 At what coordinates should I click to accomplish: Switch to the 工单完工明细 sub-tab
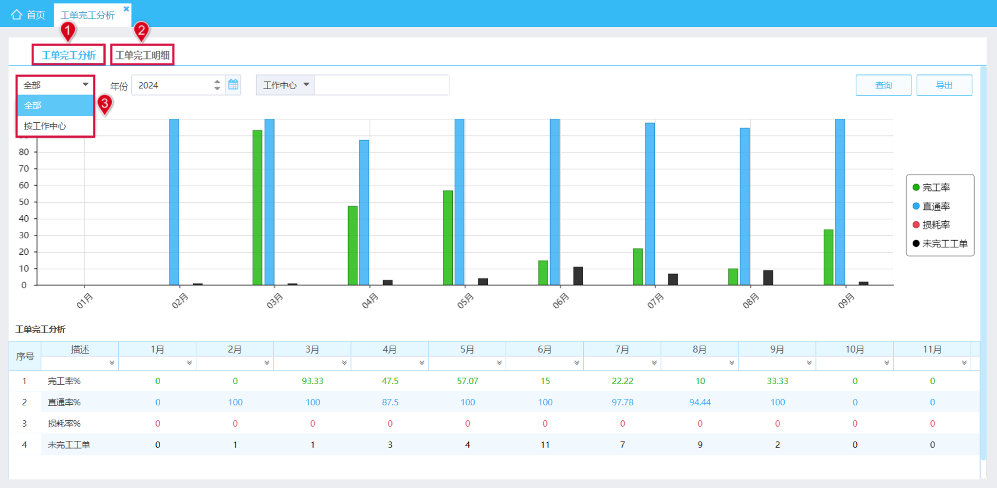click(142, 55)
